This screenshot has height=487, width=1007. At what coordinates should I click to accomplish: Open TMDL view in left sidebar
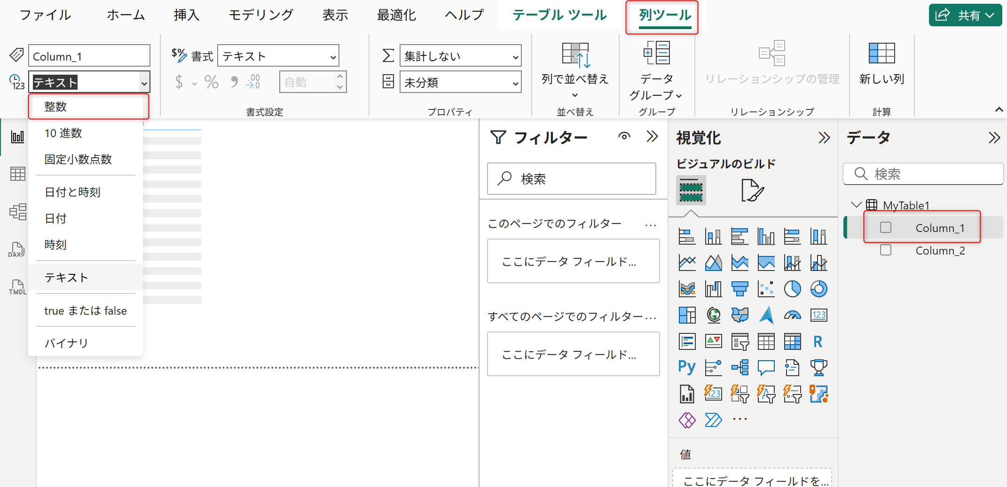(x=17, y=287)
